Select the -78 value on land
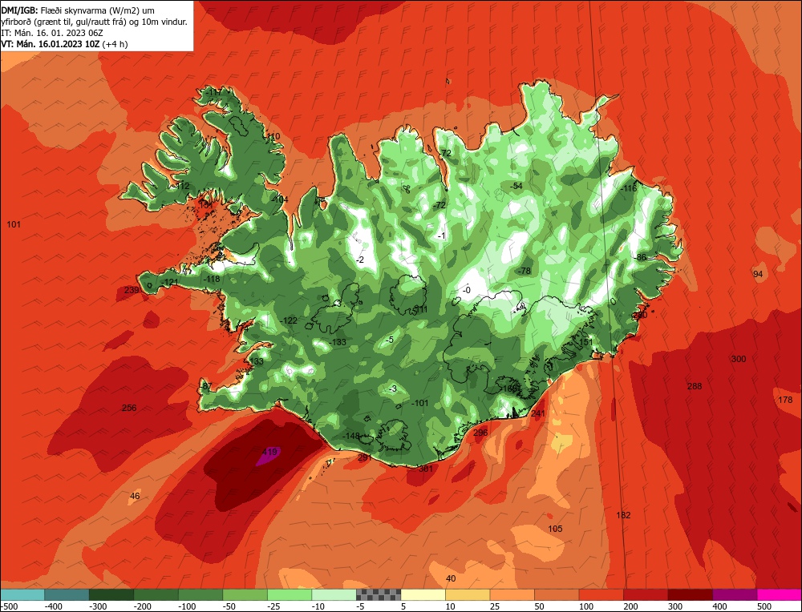This screenshot has width=802, height=612. pos(525,271)
